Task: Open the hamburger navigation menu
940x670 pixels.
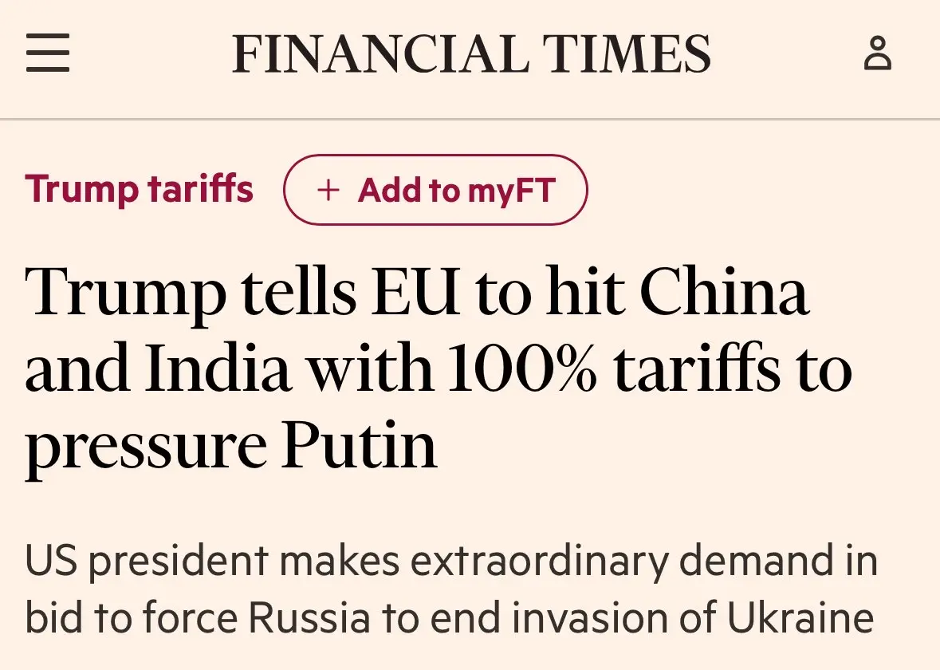Action: (x=48, y=53)
